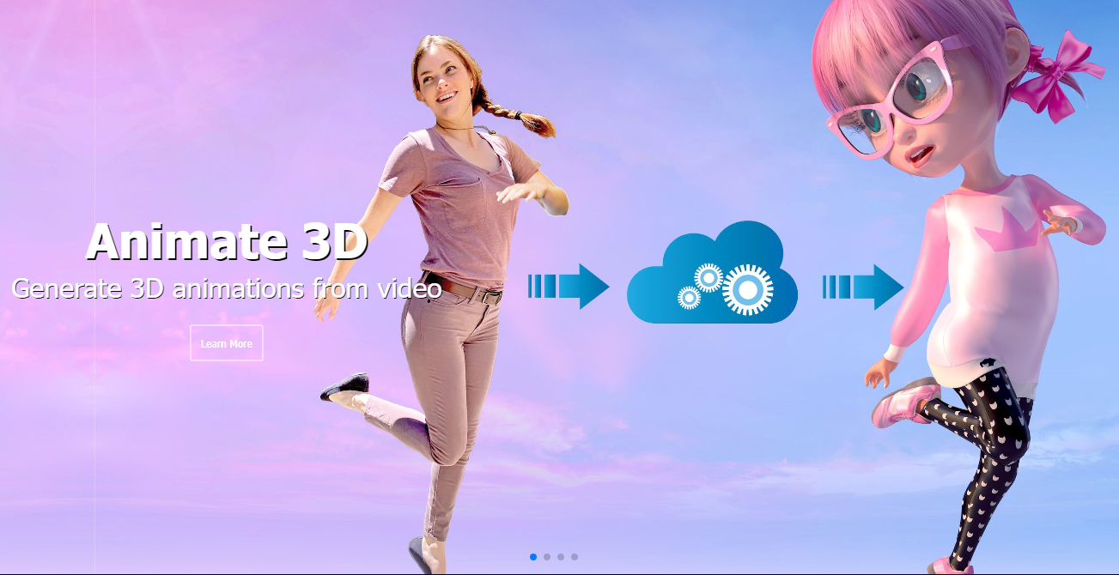
Task: Switch to the fourth carousel slide dot
Action: pos(575,557)
